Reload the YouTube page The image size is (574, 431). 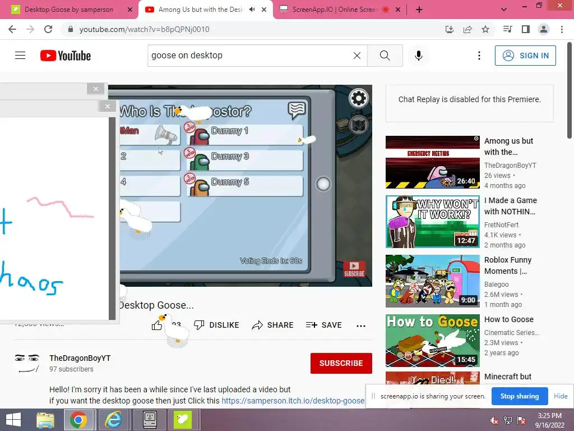tap(48, 29)
